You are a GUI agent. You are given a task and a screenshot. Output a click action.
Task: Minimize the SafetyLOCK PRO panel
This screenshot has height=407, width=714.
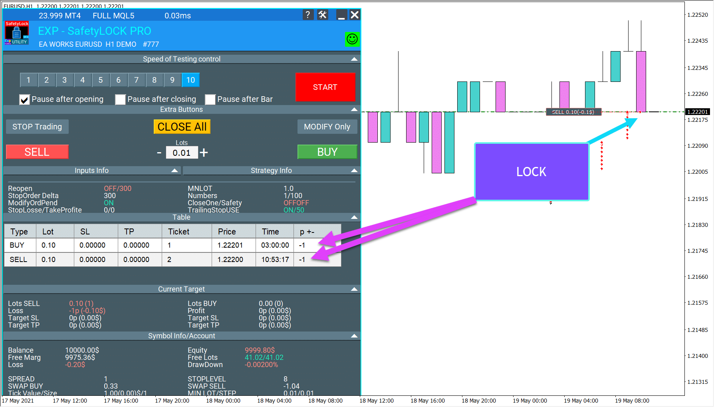341,15
